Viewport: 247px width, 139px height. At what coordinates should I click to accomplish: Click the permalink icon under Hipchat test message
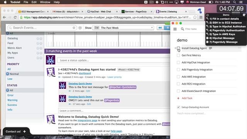point(69,91)
